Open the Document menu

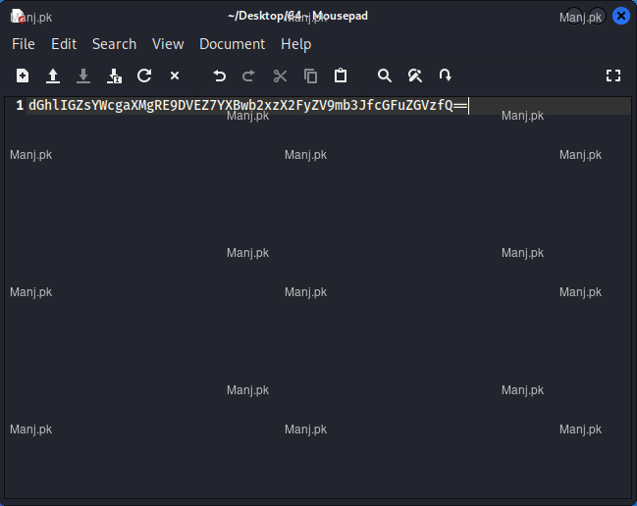coord(232,44)
